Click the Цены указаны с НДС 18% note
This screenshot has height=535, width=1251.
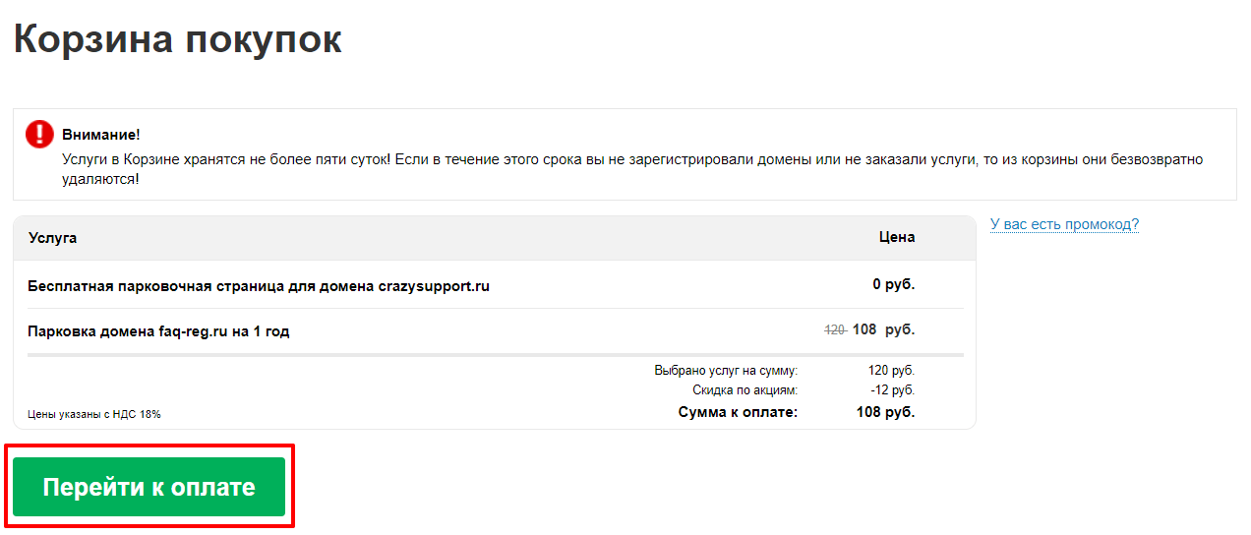pyautogui.click(x=94, y=414)
